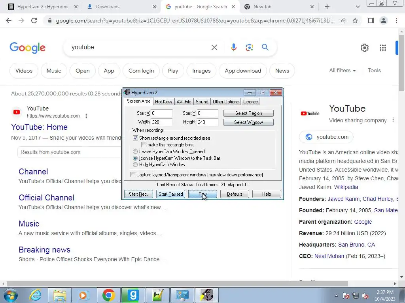Open Windows Media Player taskbar icon
This screenshot has width=405, height=303.
[84, 295]
